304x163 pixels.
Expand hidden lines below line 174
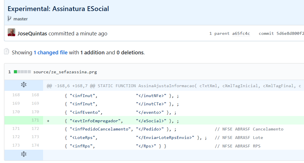(x=24, y=154)
